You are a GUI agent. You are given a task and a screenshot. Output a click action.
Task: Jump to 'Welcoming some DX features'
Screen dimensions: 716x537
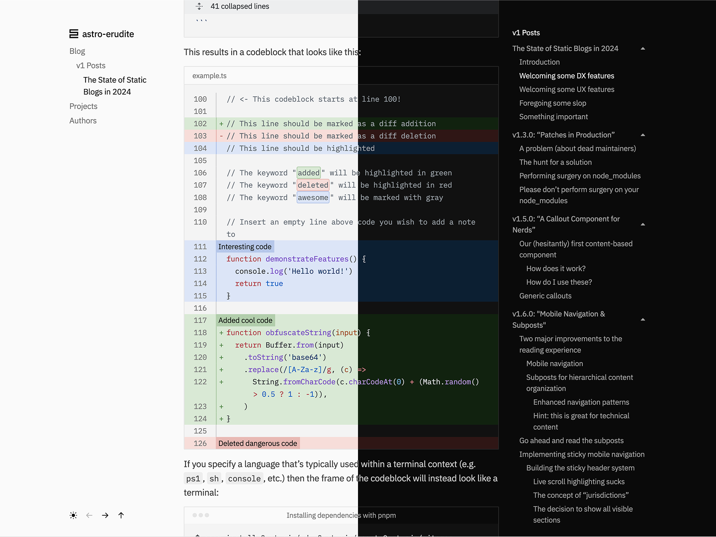(567, 76)
